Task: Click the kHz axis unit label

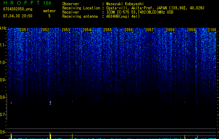Action: point(3,28)
